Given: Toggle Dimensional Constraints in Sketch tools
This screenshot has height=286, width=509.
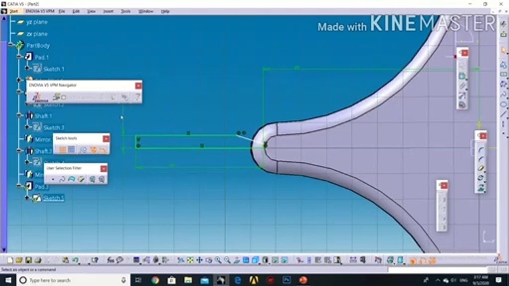Looking at the screenshot, I should pyautogui.click(x=103, y=149).
